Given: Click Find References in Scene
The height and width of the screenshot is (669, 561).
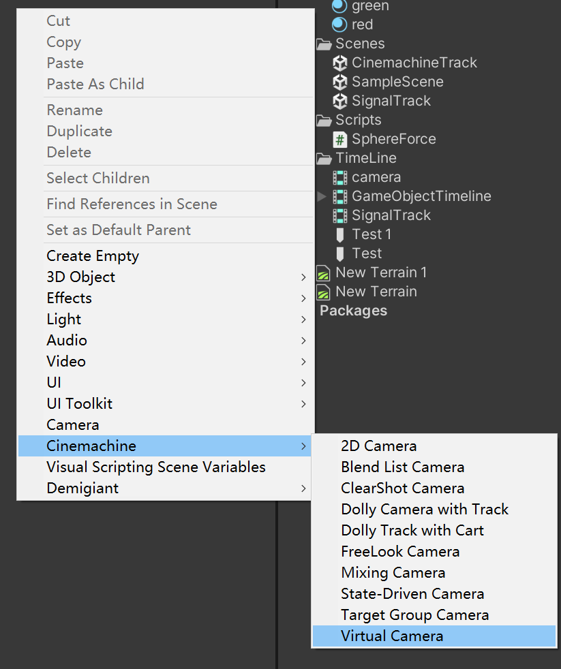Looking at the screenshot, I should coord(166,204).
